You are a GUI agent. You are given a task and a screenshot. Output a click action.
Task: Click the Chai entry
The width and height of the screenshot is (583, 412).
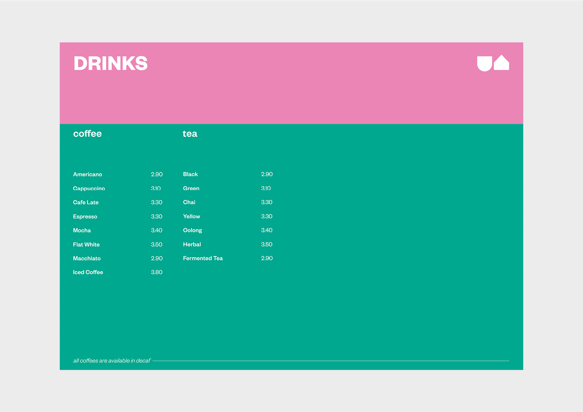point(189,202)
